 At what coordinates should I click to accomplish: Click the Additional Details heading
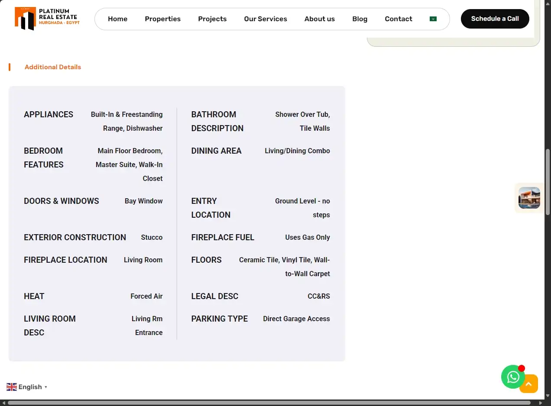pyautogui.click(x=53, y=67)
